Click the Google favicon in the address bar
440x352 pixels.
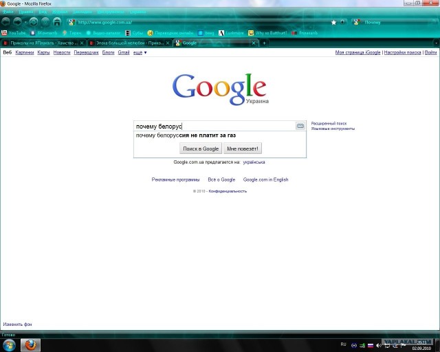pyautogui.click(x=71, y=22)
